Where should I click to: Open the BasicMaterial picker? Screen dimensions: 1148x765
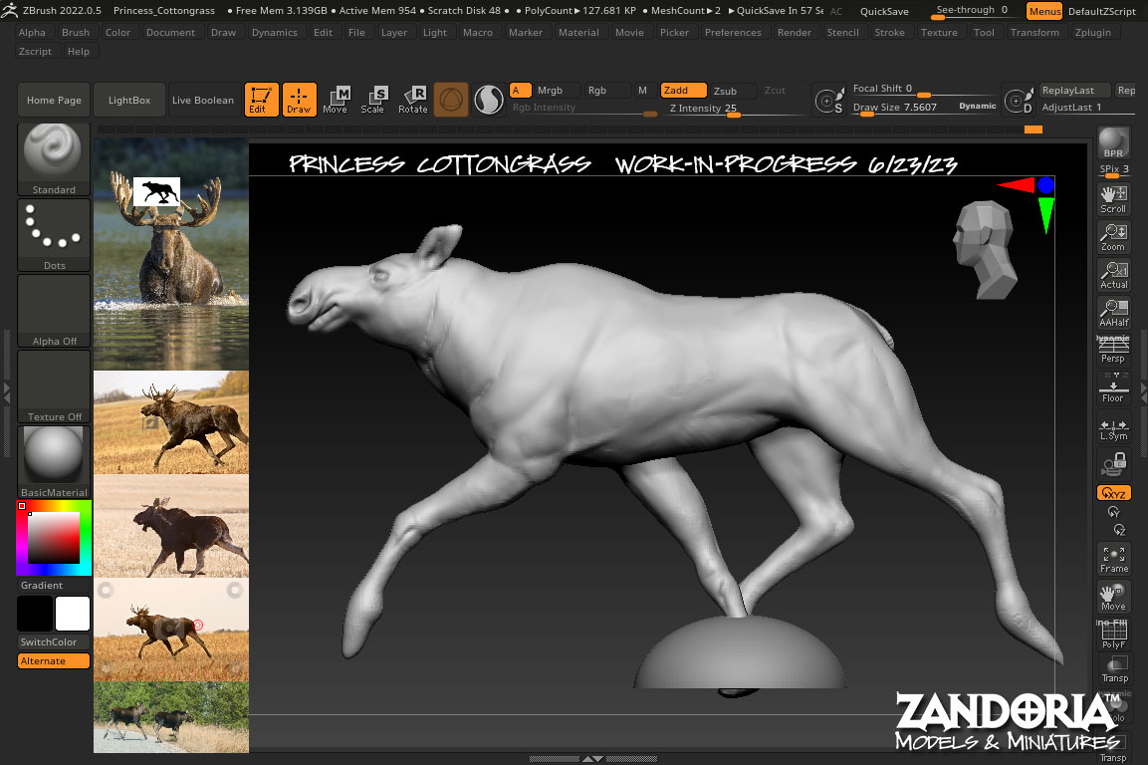pyautogui.click(x=54, y=462)
